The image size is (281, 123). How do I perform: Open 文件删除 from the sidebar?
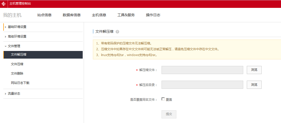click(17, 74)
